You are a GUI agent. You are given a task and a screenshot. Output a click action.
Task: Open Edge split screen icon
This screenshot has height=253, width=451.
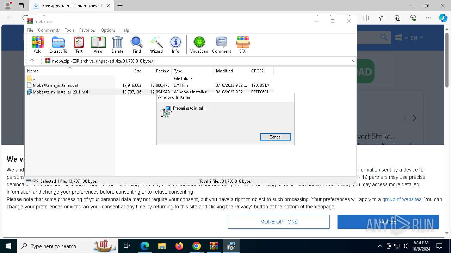366,18
